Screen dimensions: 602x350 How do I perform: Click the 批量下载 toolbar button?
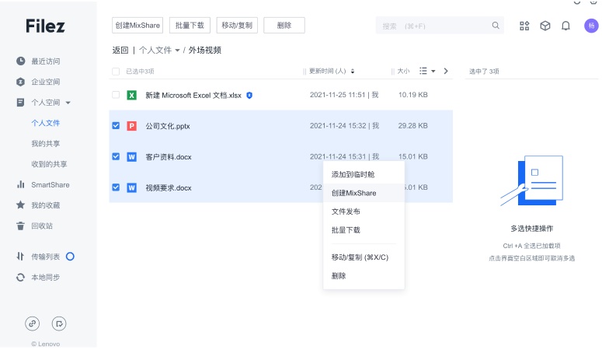pos(189,26)
